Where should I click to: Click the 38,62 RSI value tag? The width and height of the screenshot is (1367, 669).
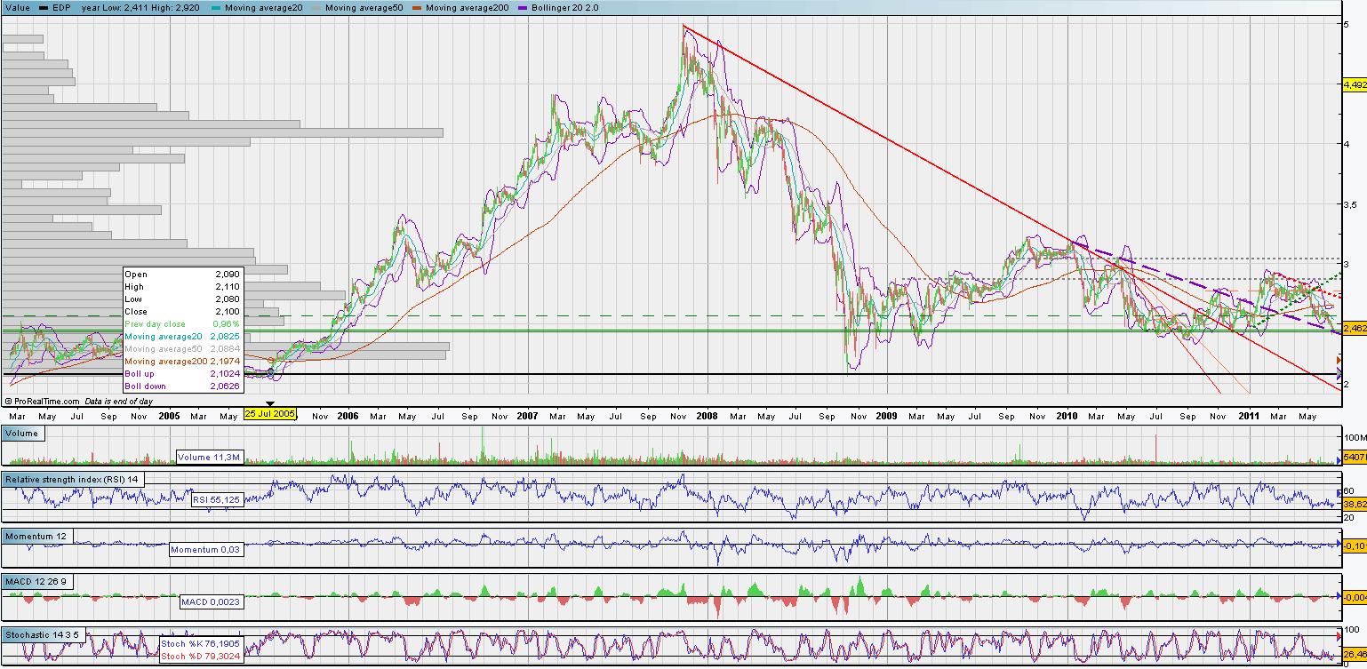point(1355,503)
